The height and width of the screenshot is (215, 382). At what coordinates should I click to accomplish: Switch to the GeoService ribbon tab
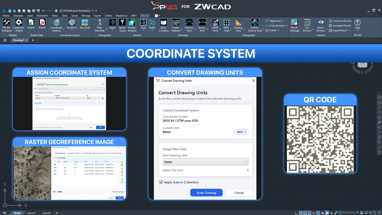[121, 16]
